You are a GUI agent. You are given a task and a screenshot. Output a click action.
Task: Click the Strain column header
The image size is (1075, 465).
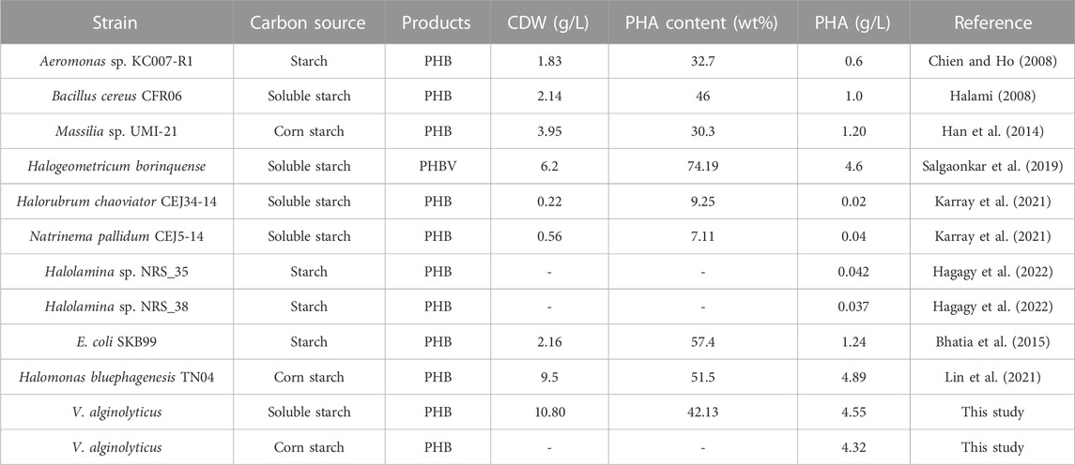point(115,22)
